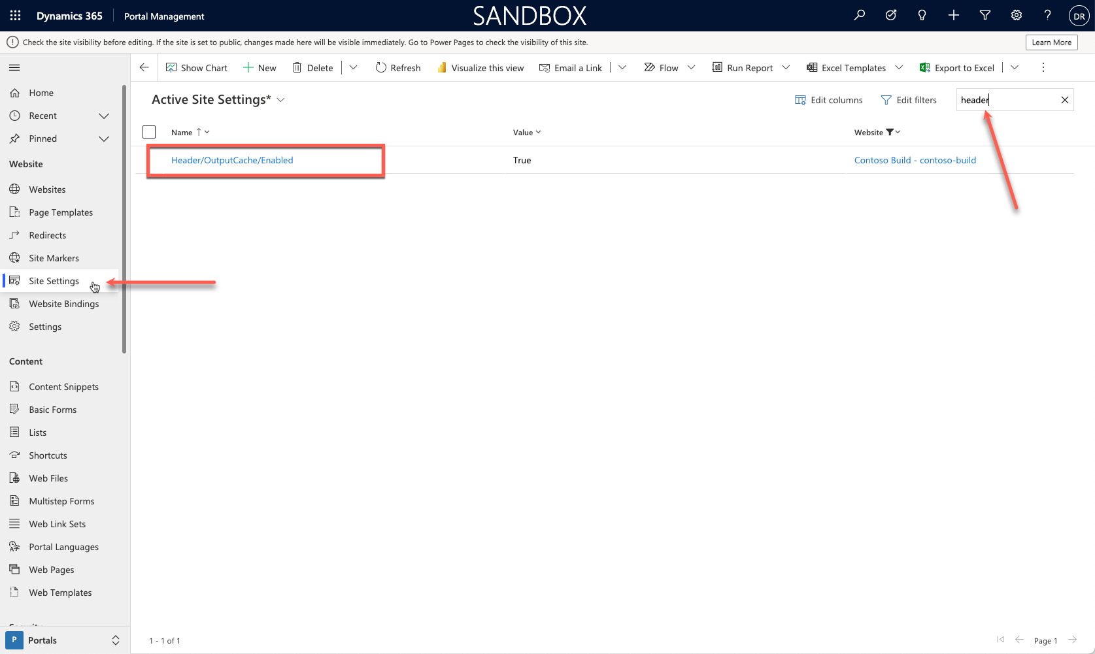The image size is (1095, 654).
Task: Select the checkbox next to Header/OutputCache/Enabled row
Action: pyautogui.click(x=149, y=160)
